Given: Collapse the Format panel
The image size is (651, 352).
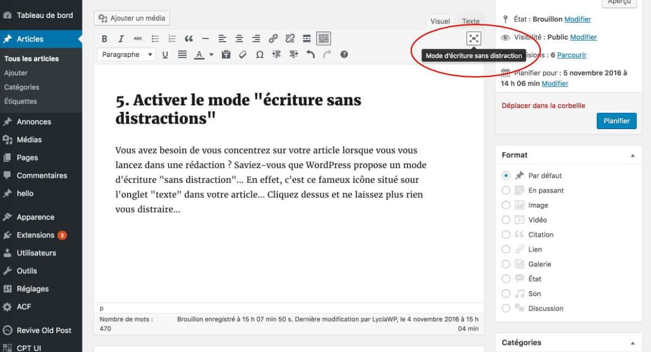Looking at the screenshot, I should 633,155.
